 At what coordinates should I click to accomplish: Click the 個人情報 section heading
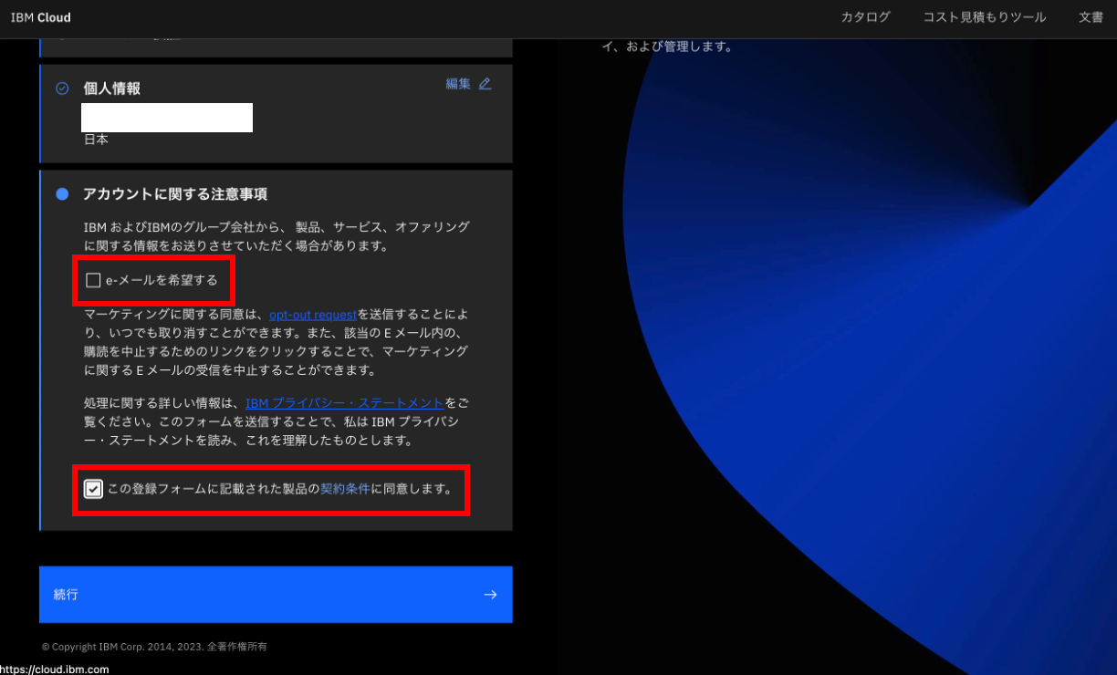tap(111, 88)
